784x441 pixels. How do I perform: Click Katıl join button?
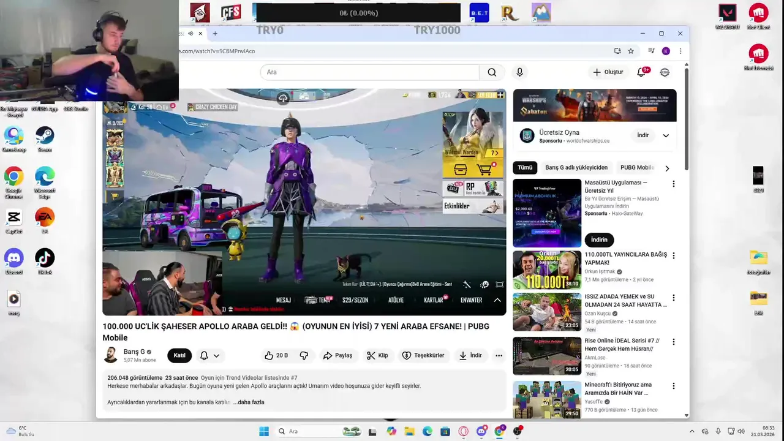(x=179, y=355)
